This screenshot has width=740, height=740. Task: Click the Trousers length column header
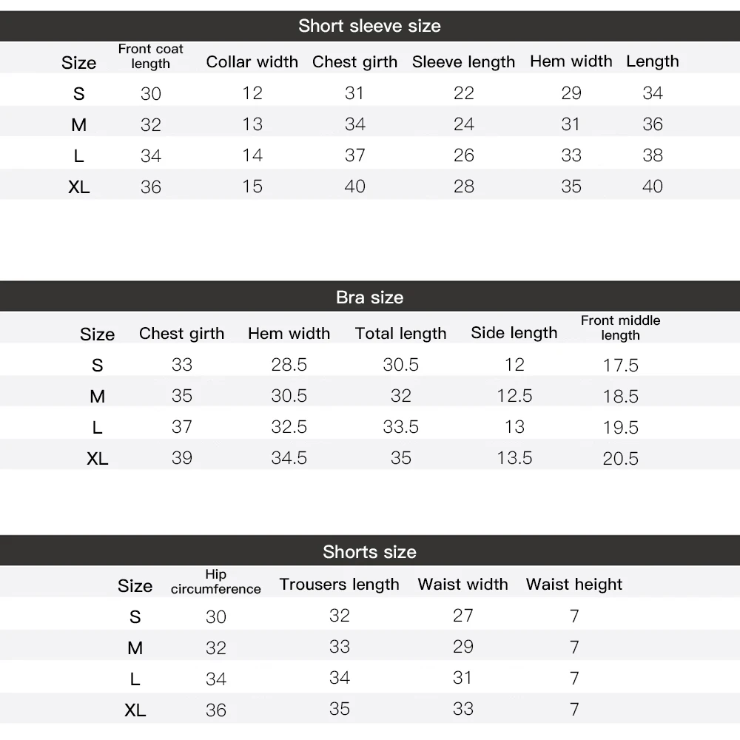(x=340, y=585)
